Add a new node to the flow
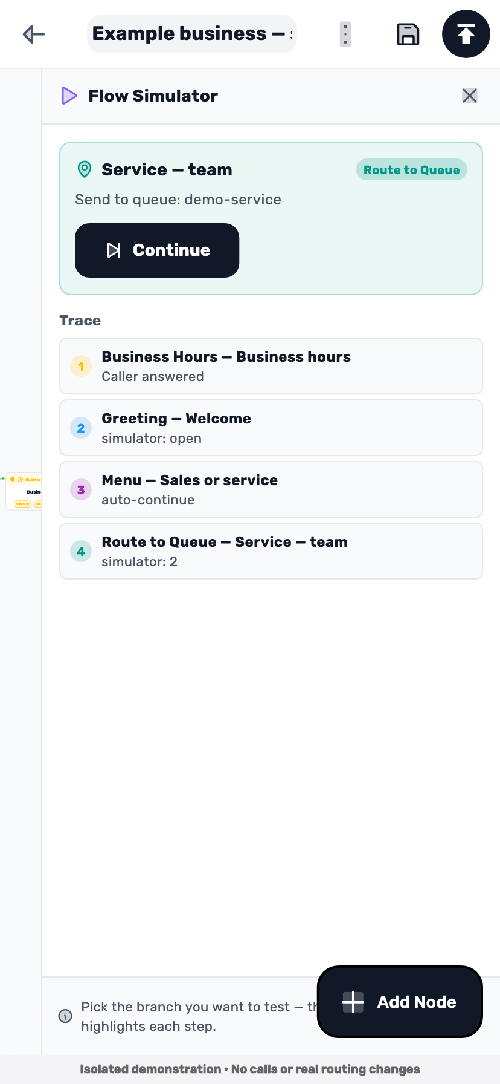500x1084 pixels. click(400, 1002)
